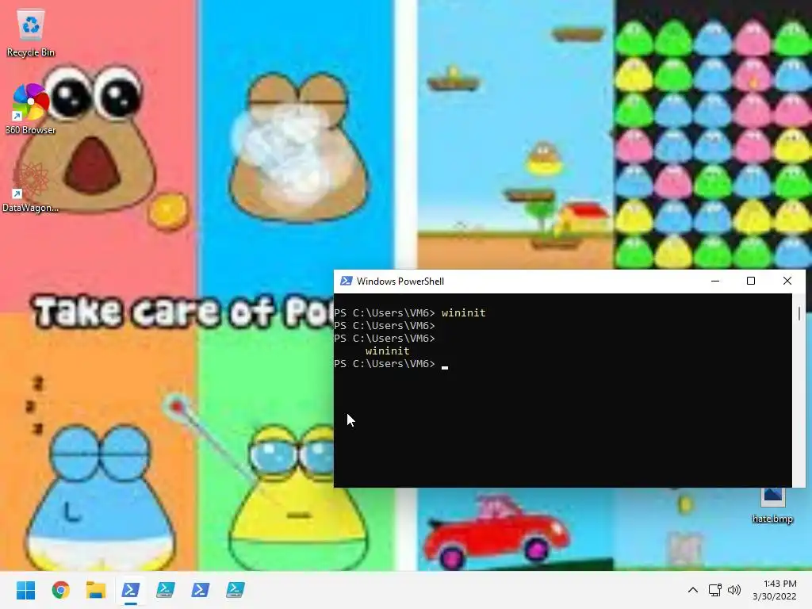
Task: Click the active underlined PowerShell taskbar icon
Action: (131, 590)
